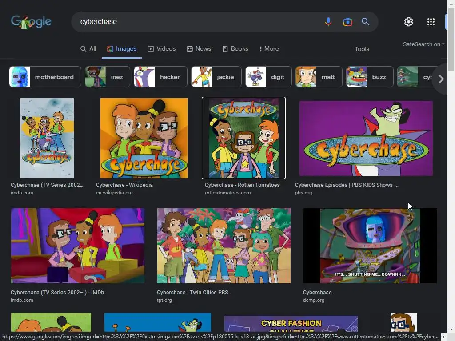Open the Rotten Tomatoes Cyberchase image
The height and width of the screenshot is (341, 455).
pyautogui.click(x=244, y=138)
